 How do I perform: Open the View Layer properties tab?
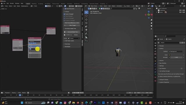pyautogui.click(x=155, y=49)
